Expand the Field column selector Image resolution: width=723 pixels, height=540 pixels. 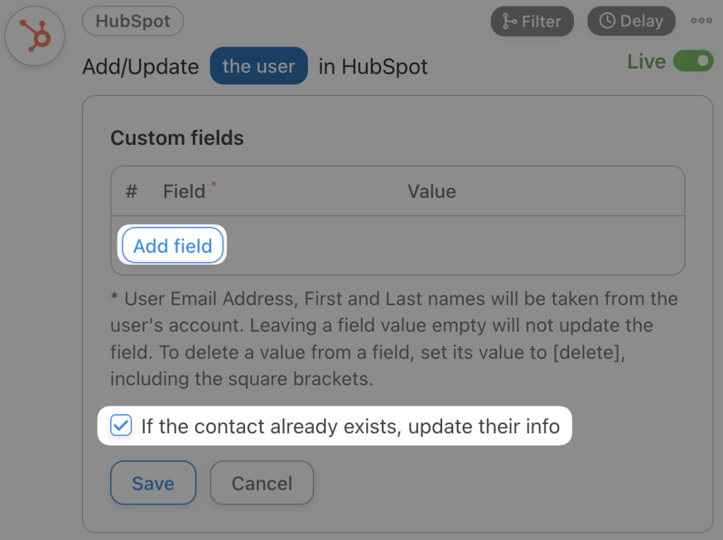tap(187, 191)
